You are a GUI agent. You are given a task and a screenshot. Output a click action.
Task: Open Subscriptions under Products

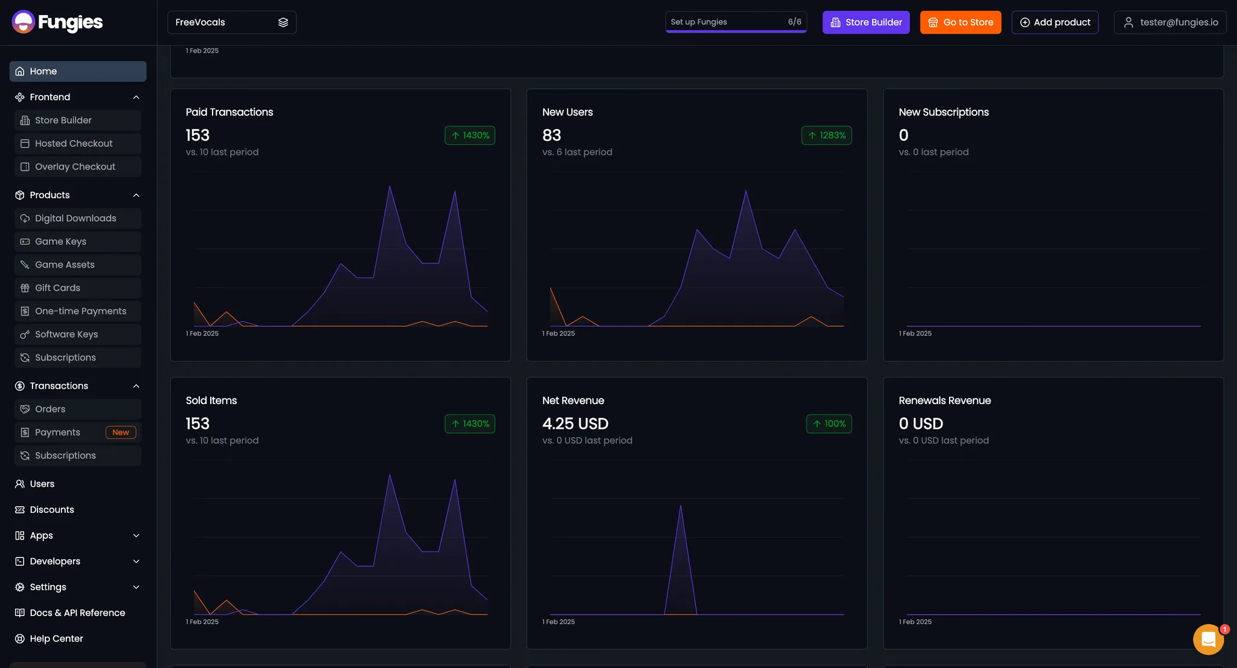[x=78, y=358]
